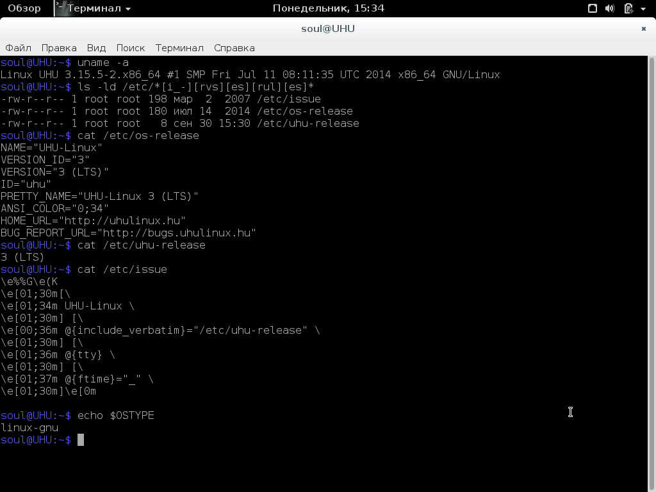
Task: Open the volume speaker icon
Action: point(610,8)
